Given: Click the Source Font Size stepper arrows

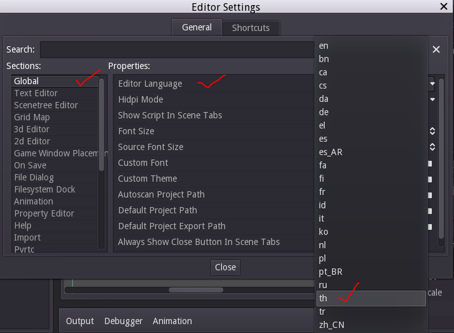Looking at the screenshot, I should (432, 147).
